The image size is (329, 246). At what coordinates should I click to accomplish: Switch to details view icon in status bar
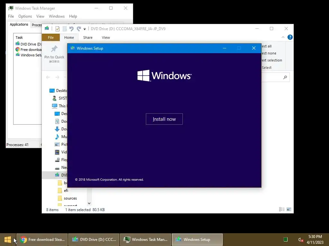tap(282, 209)
